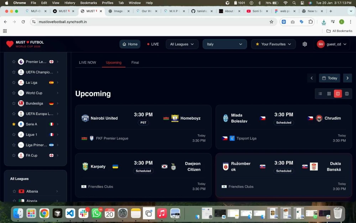Select the two-column view layout icon
This screenshot has height=223, width=356.
[x=338, y=94]
